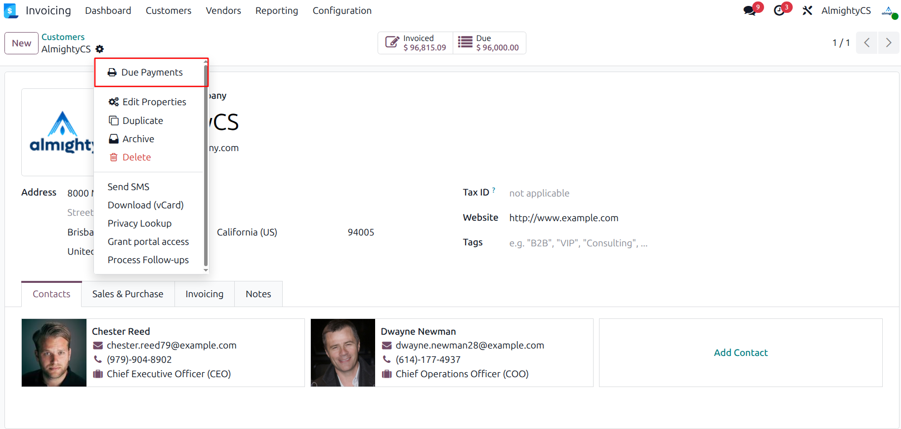Screen dimensions: 901x429
Task: Go to previous record arrow
Action: (867, 43)
